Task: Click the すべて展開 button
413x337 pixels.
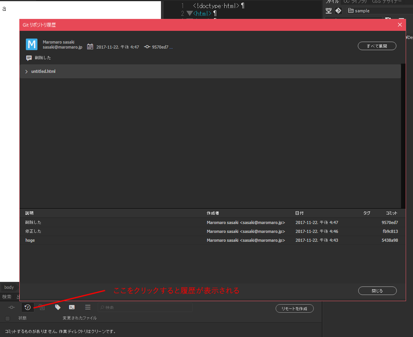Action: tap(377, 46)
